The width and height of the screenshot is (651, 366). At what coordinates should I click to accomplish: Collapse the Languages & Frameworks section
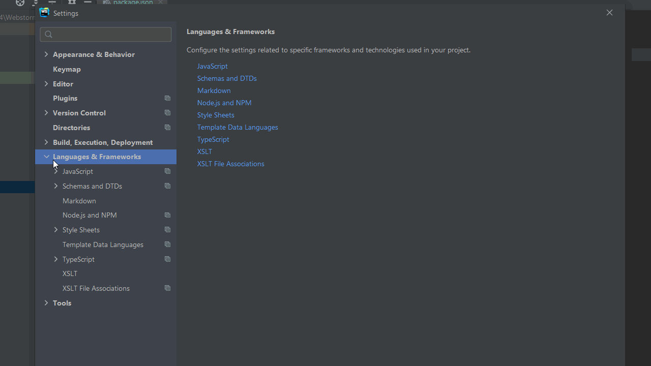point(46,157)
